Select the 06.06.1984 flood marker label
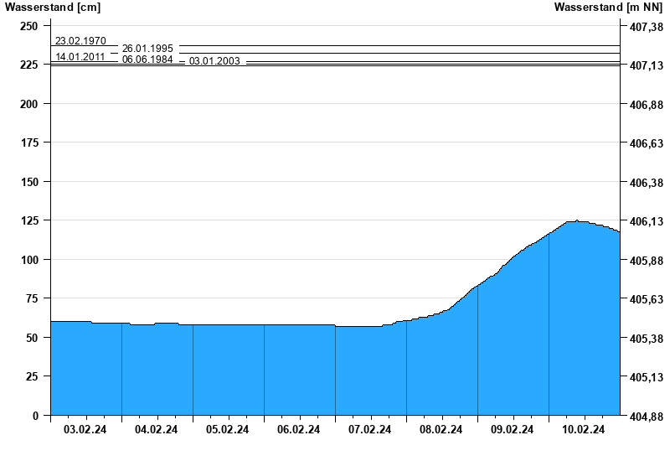670x461 pixels. coord(147,60)
